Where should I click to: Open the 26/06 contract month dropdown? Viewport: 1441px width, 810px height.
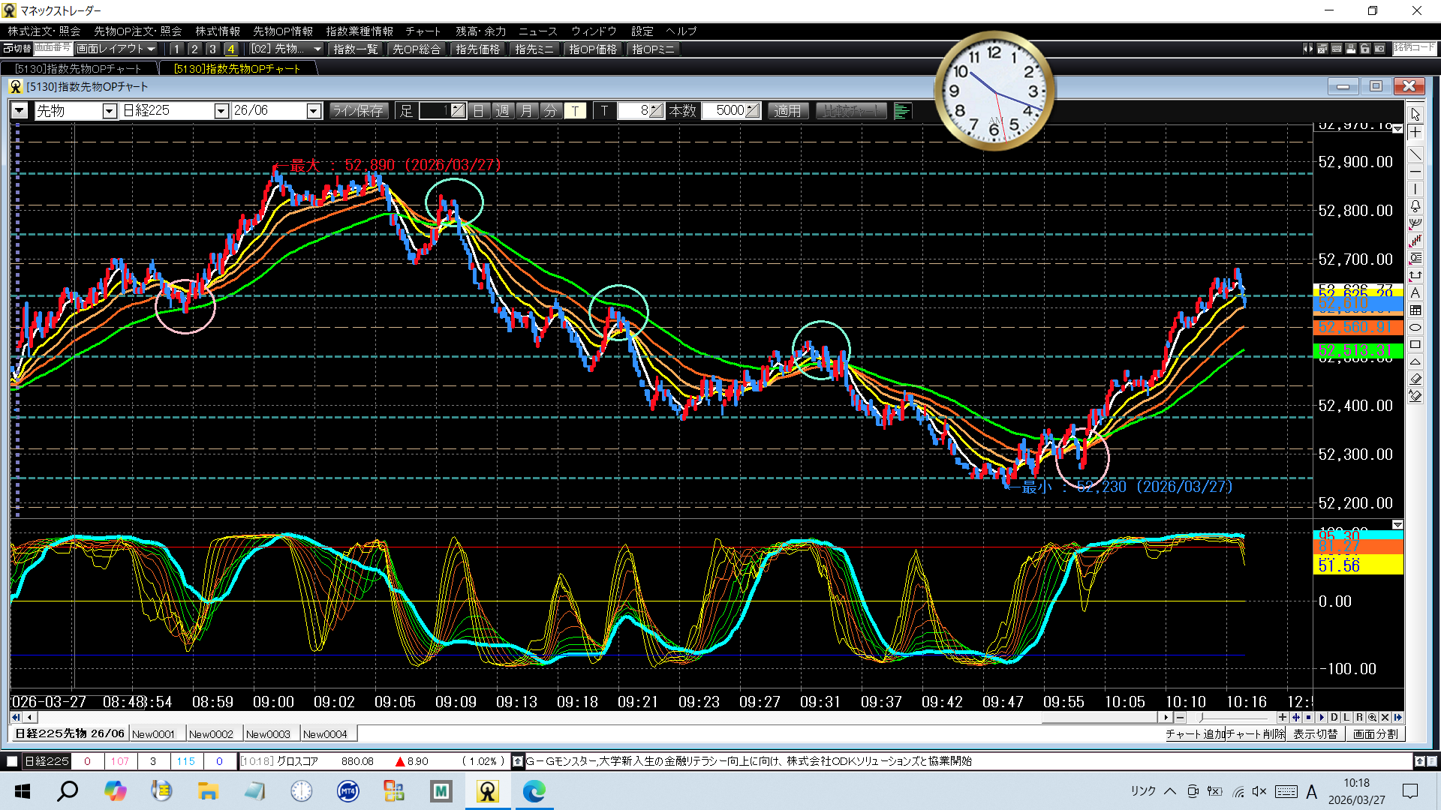tap(314, 111)
